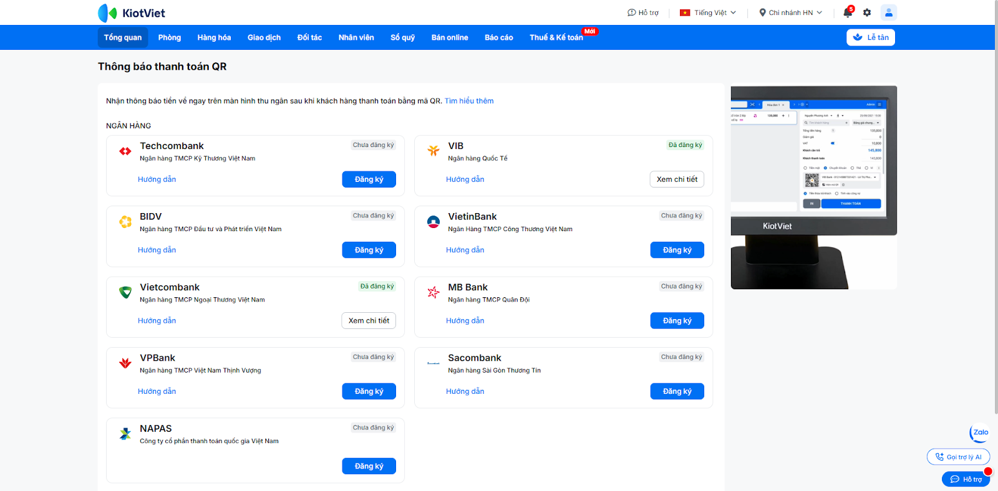This screenshot has height=491, width=998.
Task: Click the 'Ngân hàng Sài Gòn Thương Tín' text
Action: (x=495, y=371)
